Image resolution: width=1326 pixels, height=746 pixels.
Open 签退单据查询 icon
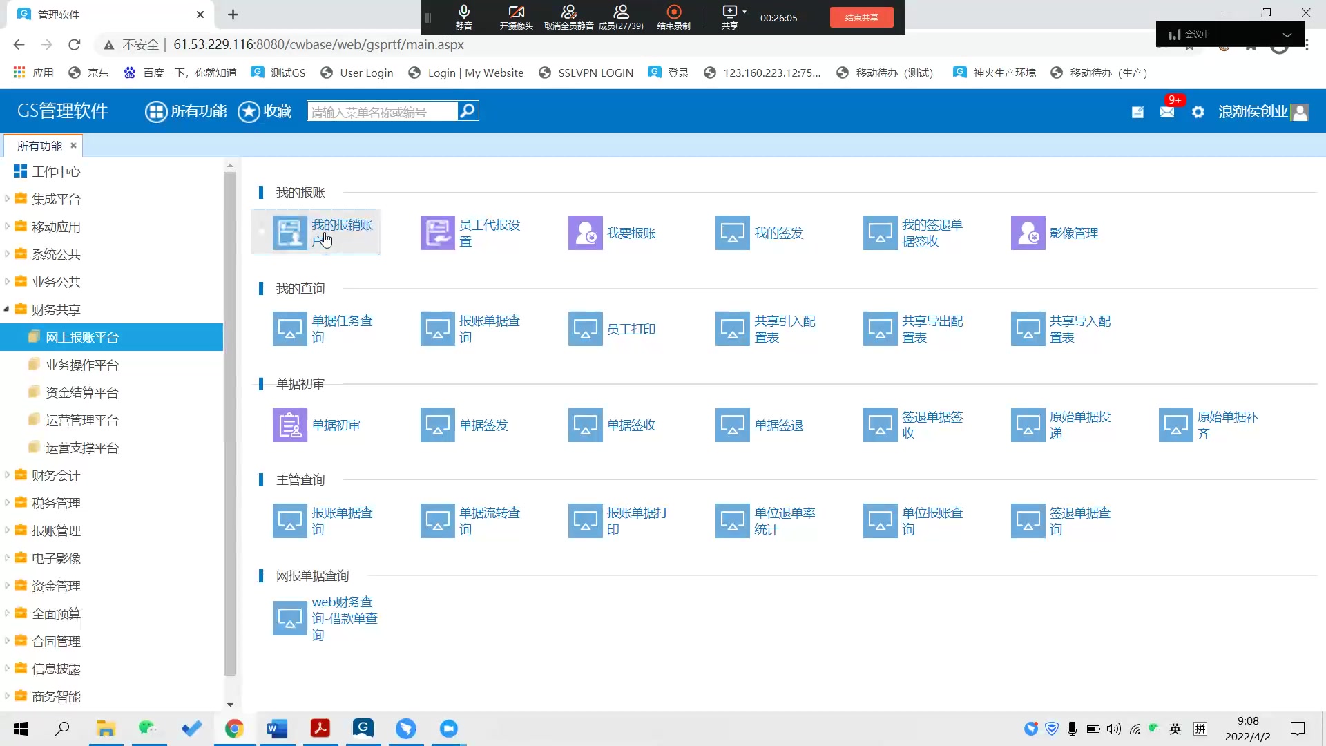pos(1028,521)
